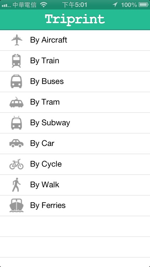This screenshot has width=150, height=267.
Task: Tap the airplane icon
Action: 17,40
